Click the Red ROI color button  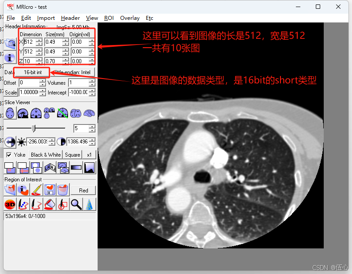tap(83, 190)
